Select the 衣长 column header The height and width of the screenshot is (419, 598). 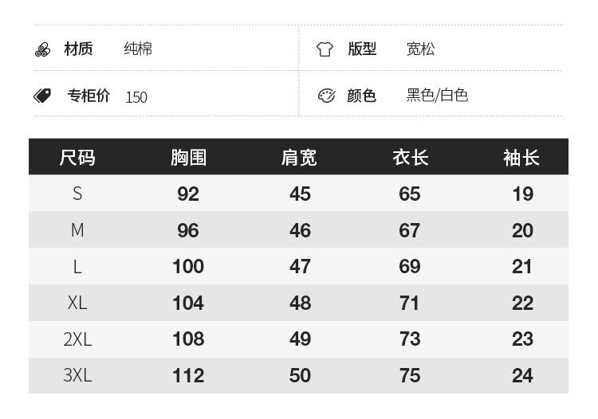coord(410,158)
